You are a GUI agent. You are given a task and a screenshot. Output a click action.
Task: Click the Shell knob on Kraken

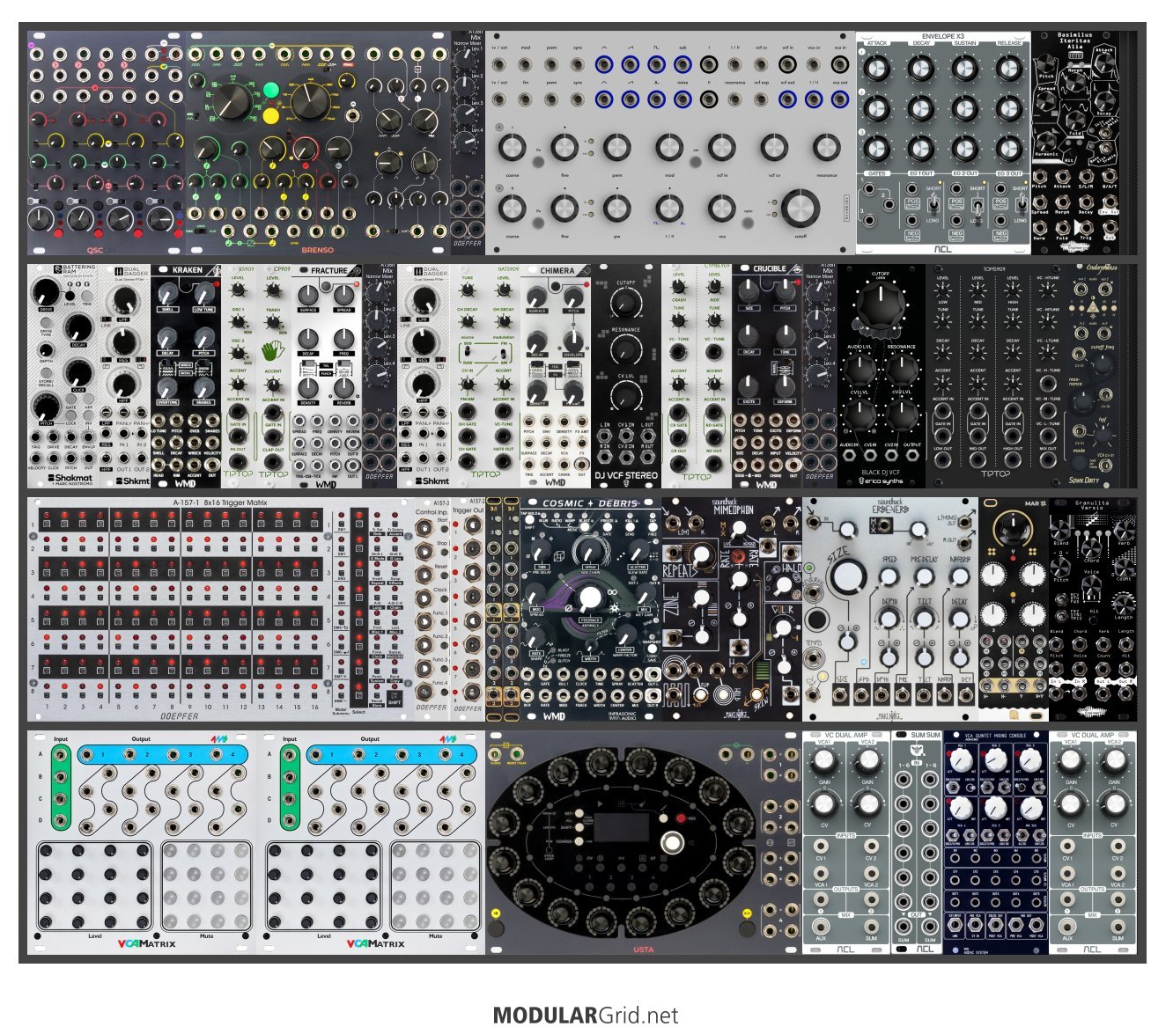(168, 294)
